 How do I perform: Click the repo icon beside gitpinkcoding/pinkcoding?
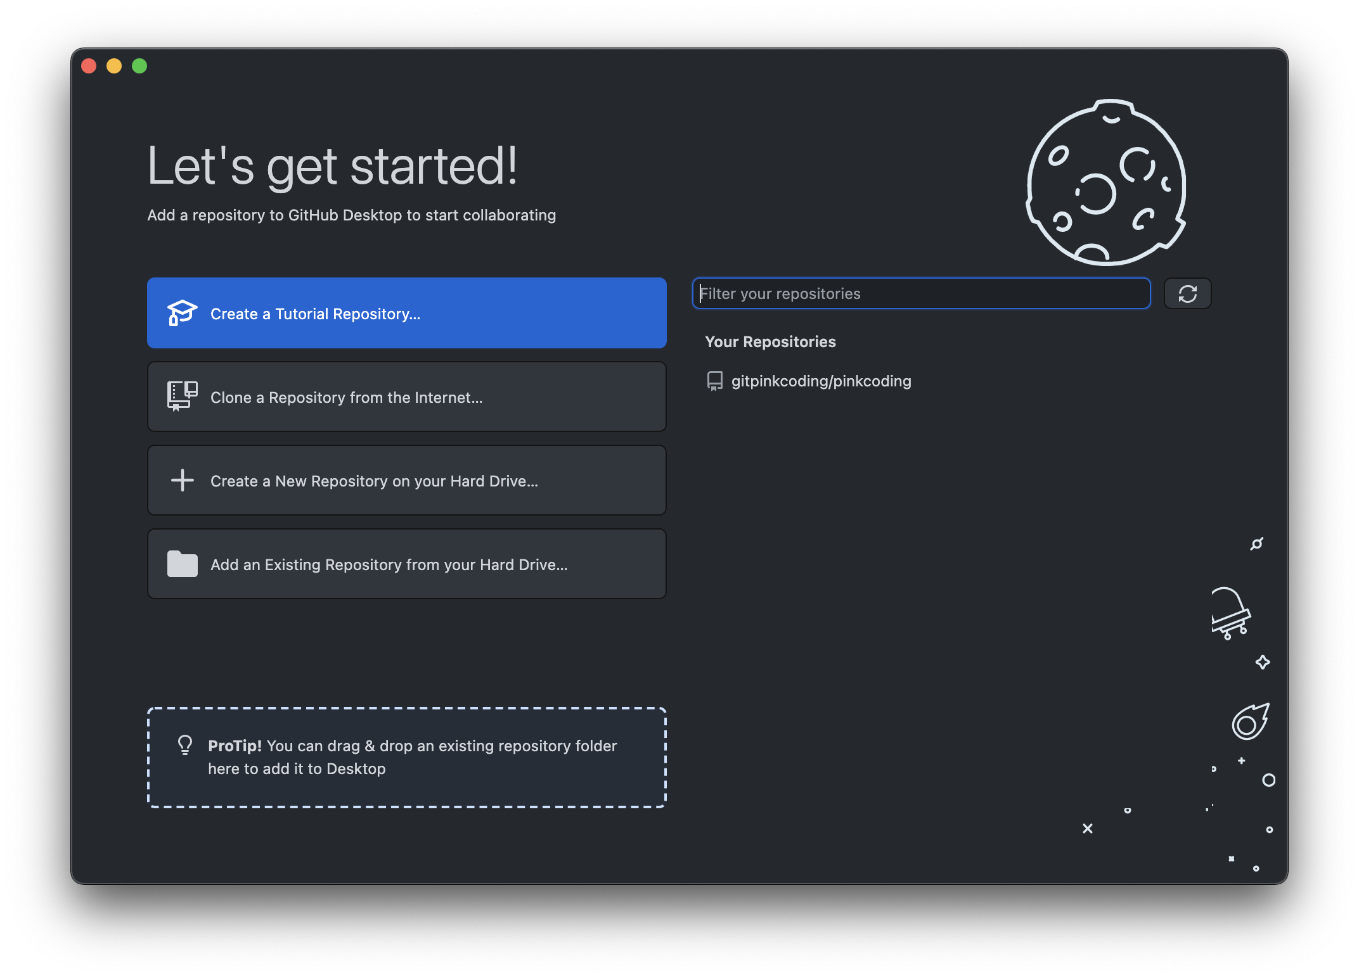click(x=714, y=381)
